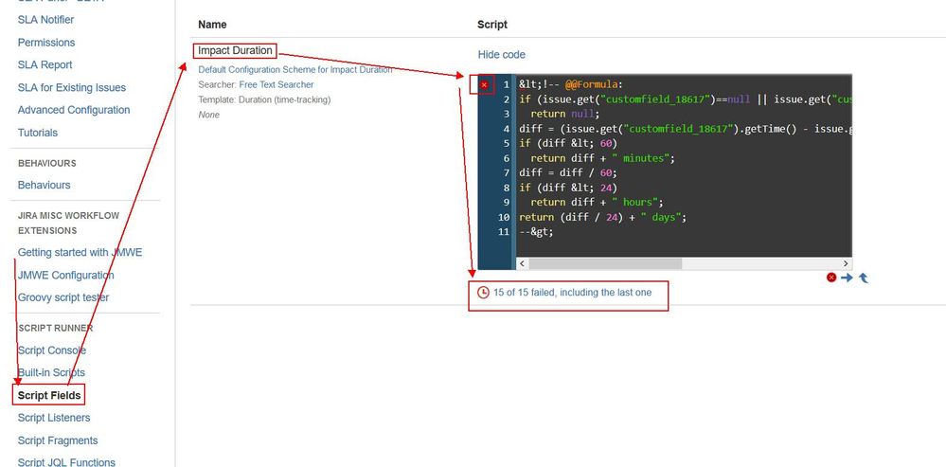Image resolution: width=946 pixels, height=467 pixels.
Task: Open Script JQL Functions in the sidebar
Action: click(66, 462)
